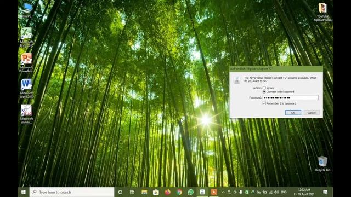351x197 pixels.
Task: Open Microsoft Store from the taskbar
Action: pyautogui.click(x=156, y=192)
